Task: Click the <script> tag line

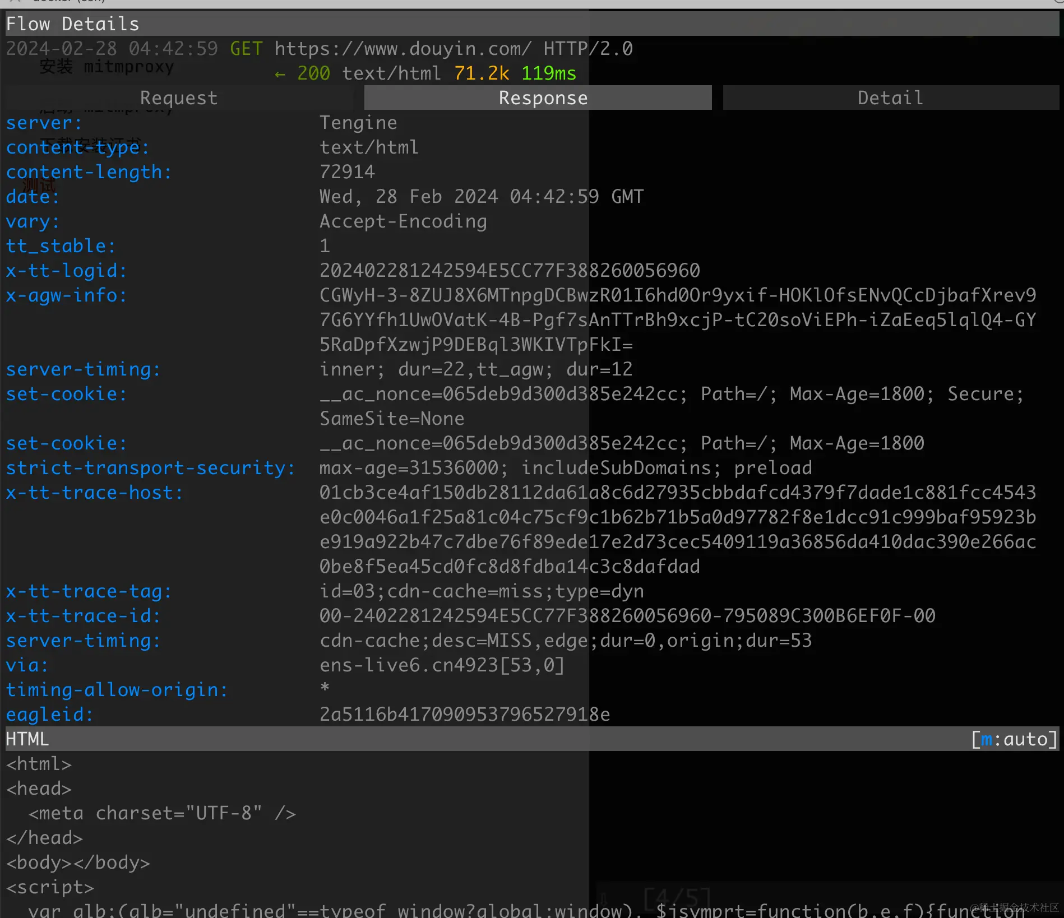Action: [50, 887]
